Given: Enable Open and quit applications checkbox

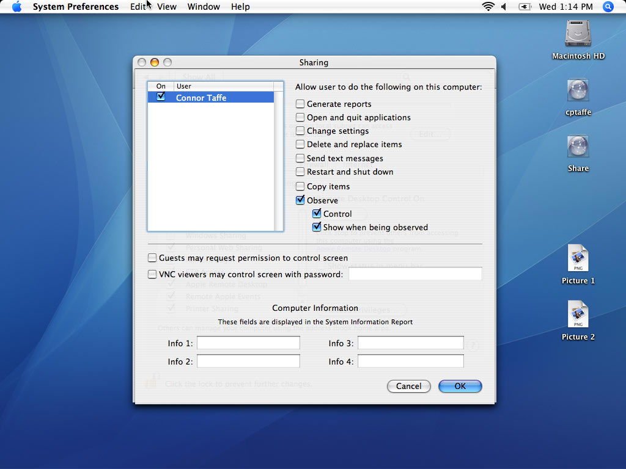Looking at the screenshot, I should (300, 117).
